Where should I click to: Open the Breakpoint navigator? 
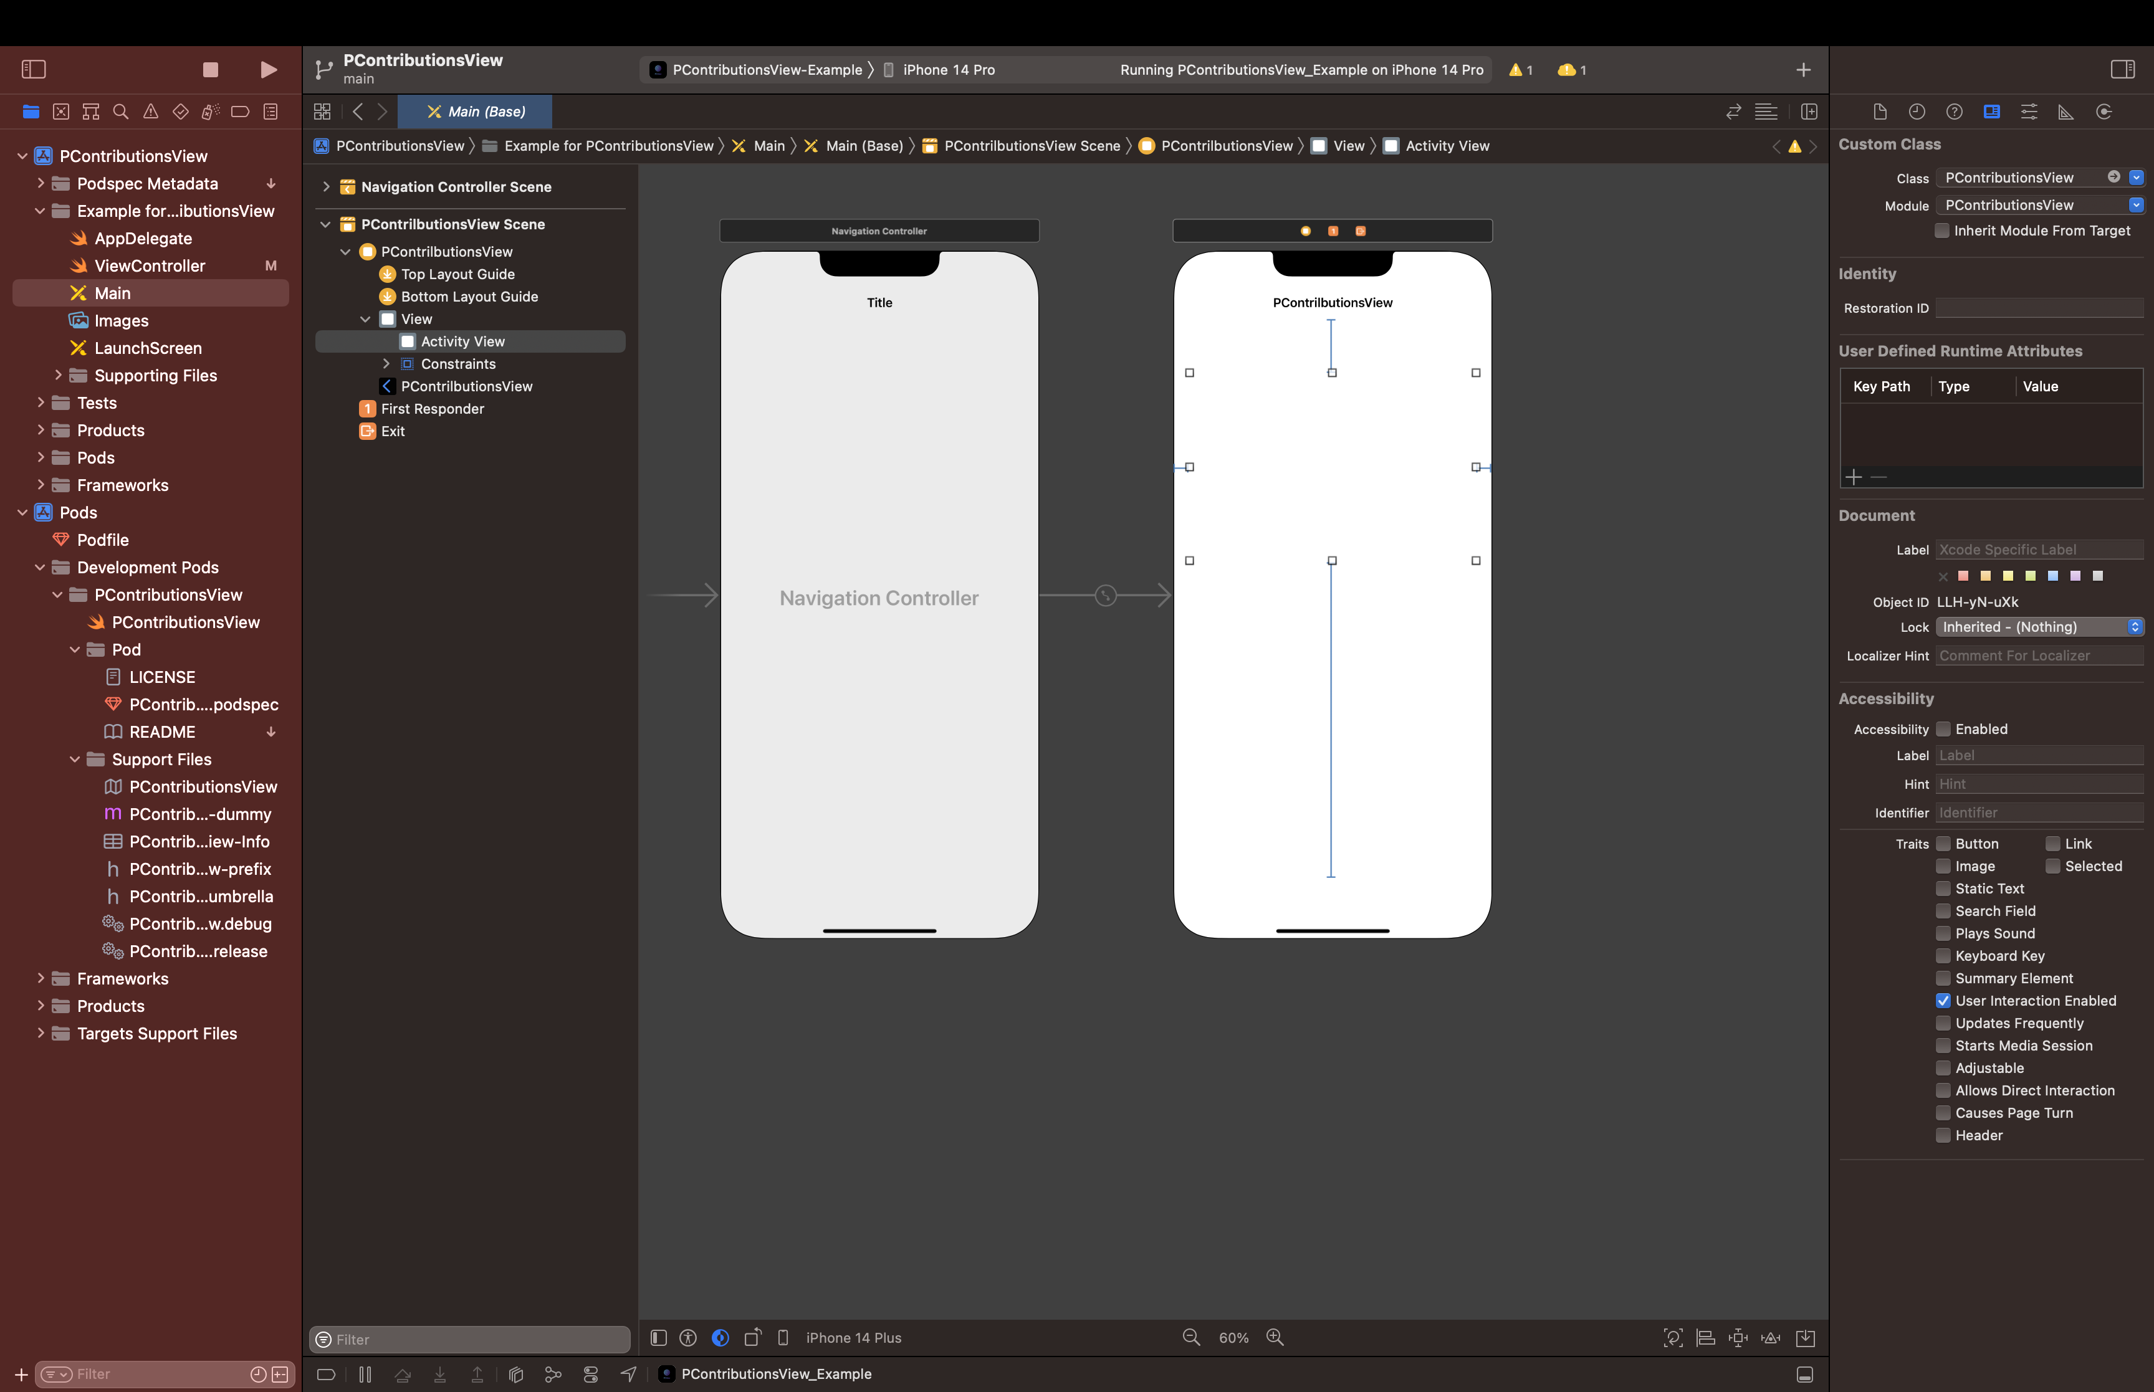[x=241, y=112]
